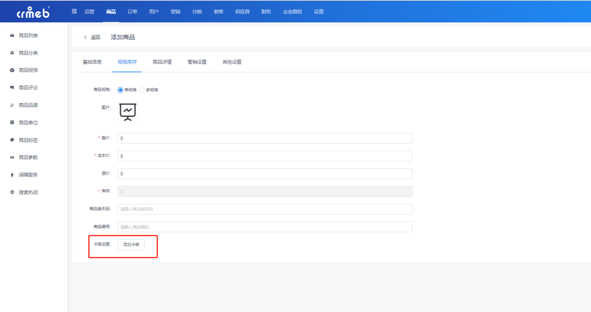
Task: Open the 营销设置 tab
Action: point(197,62)
